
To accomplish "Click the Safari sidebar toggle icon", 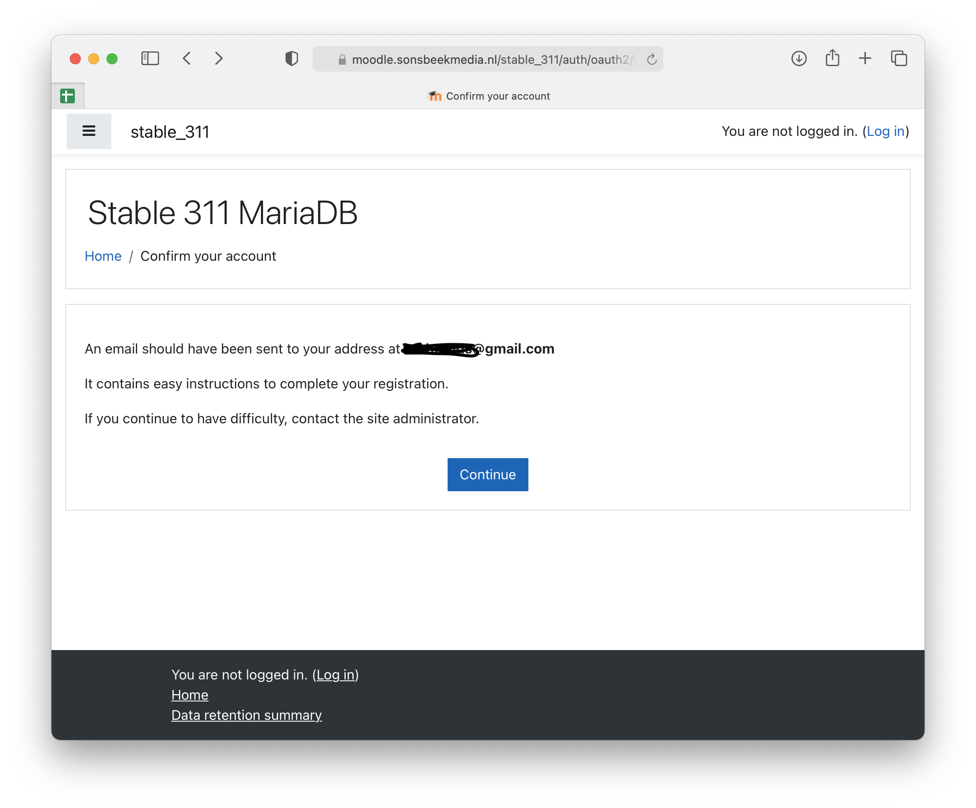I will [x=150, y=59].
